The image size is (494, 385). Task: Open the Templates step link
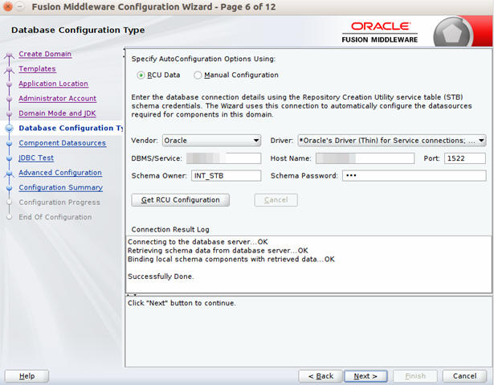(37, 69)
